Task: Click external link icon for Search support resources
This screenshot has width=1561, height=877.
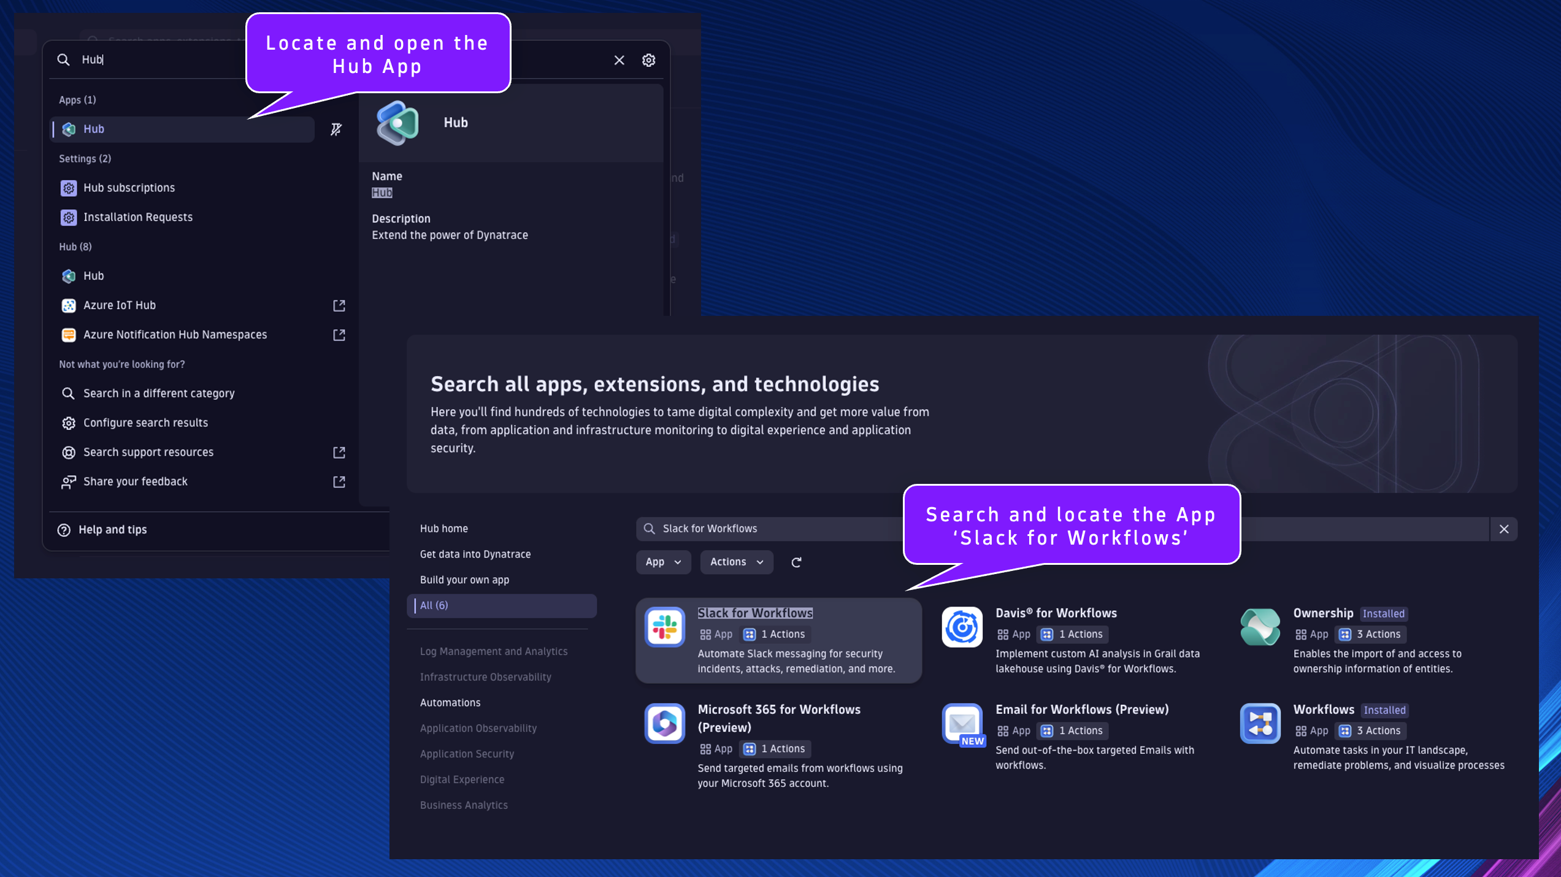Action: [x=339, y=453]
